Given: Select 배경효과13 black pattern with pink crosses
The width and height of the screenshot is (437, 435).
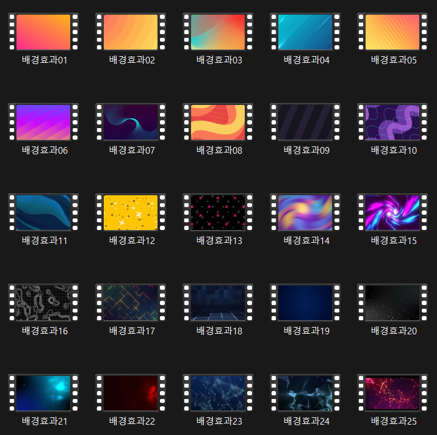Looking at the screenshot, I should [218, 212].
